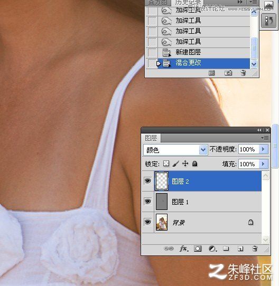This screenshot has width=279, height=286.
Task: Lock image pixels brush icon
Action: coord(175,164)
